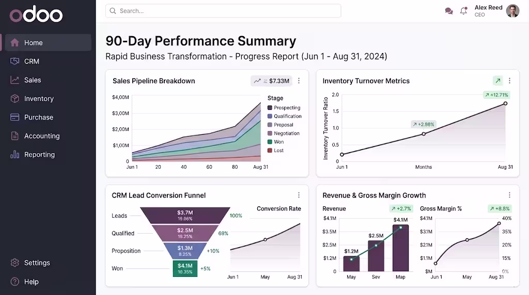The image size is (529, 295).
Task: Toggle the Won legend entry
Action: click(x=276, y=142)
